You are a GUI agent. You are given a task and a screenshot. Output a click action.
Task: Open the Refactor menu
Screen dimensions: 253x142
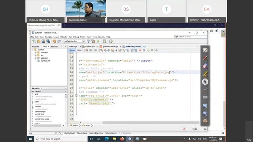click(64, 37)
